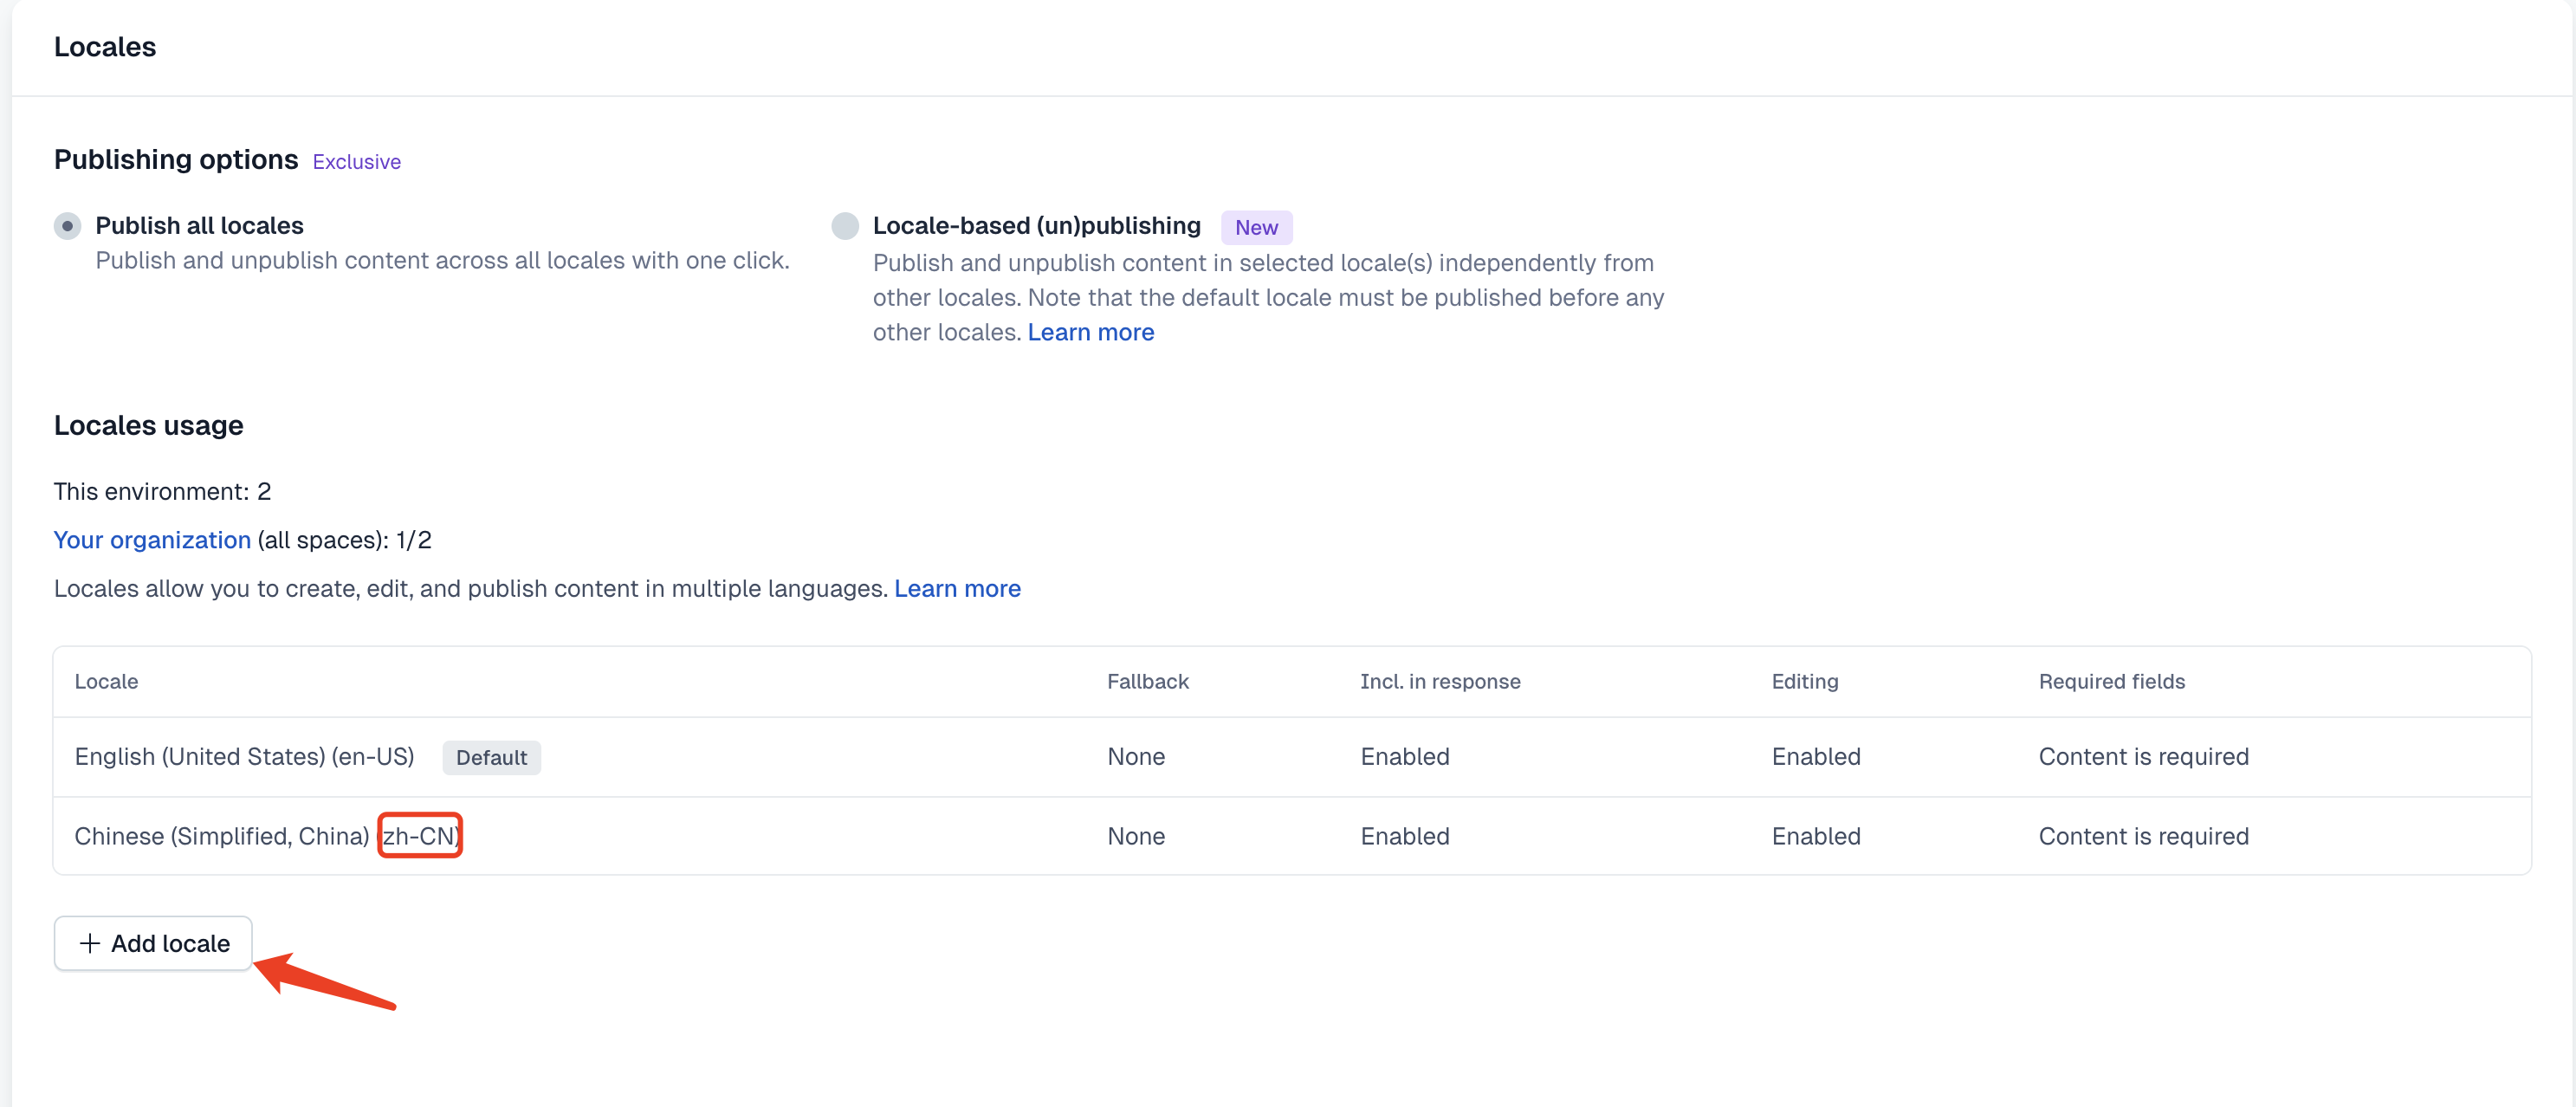The width and height of the screenshot is (2576, 1107).
Task: Click the plus icon on Add locale
Action: [x=90, y=943]
